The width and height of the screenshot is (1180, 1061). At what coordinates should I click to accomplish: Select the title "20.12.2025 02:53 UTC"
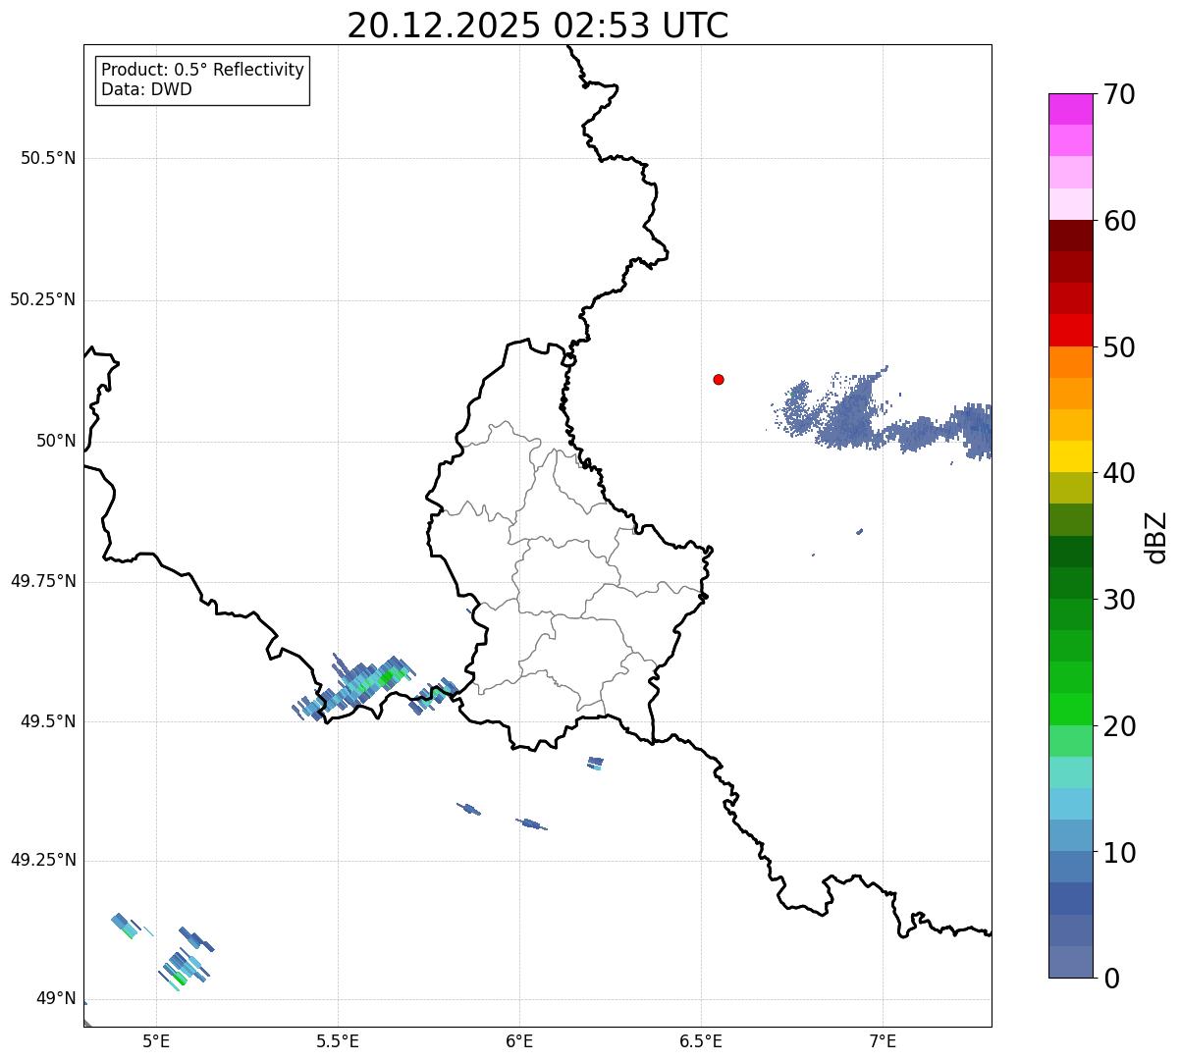pos(538,26)
